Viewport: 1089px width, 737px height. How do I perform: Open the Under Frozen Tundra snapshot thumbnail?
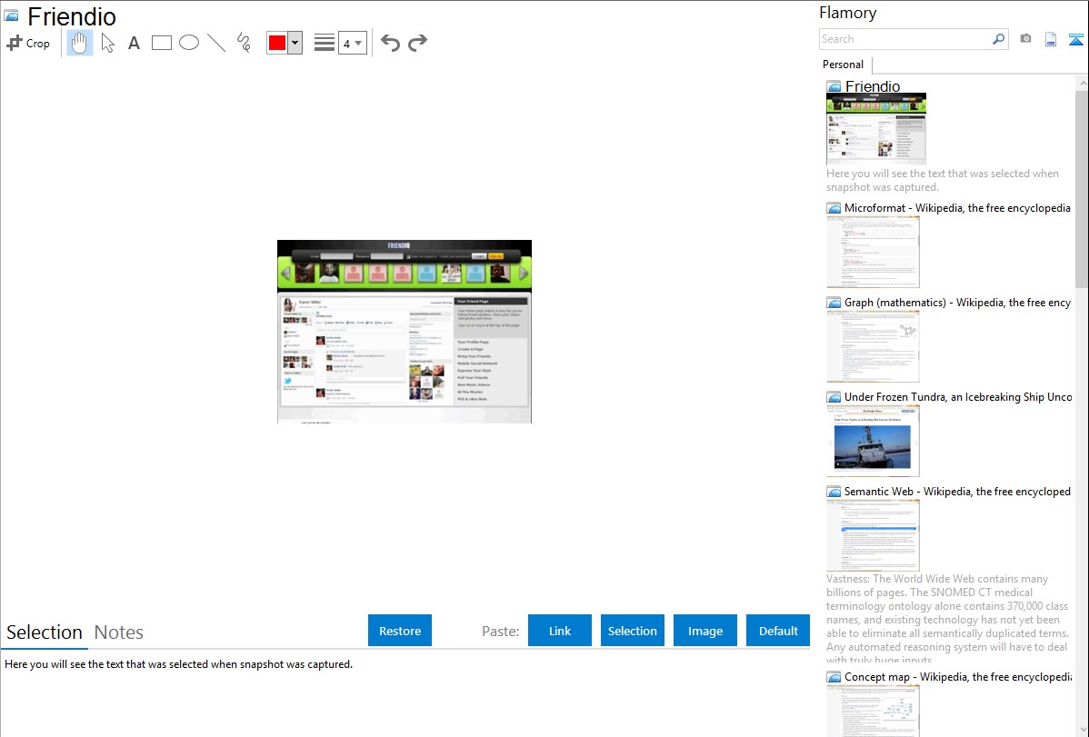873,441
